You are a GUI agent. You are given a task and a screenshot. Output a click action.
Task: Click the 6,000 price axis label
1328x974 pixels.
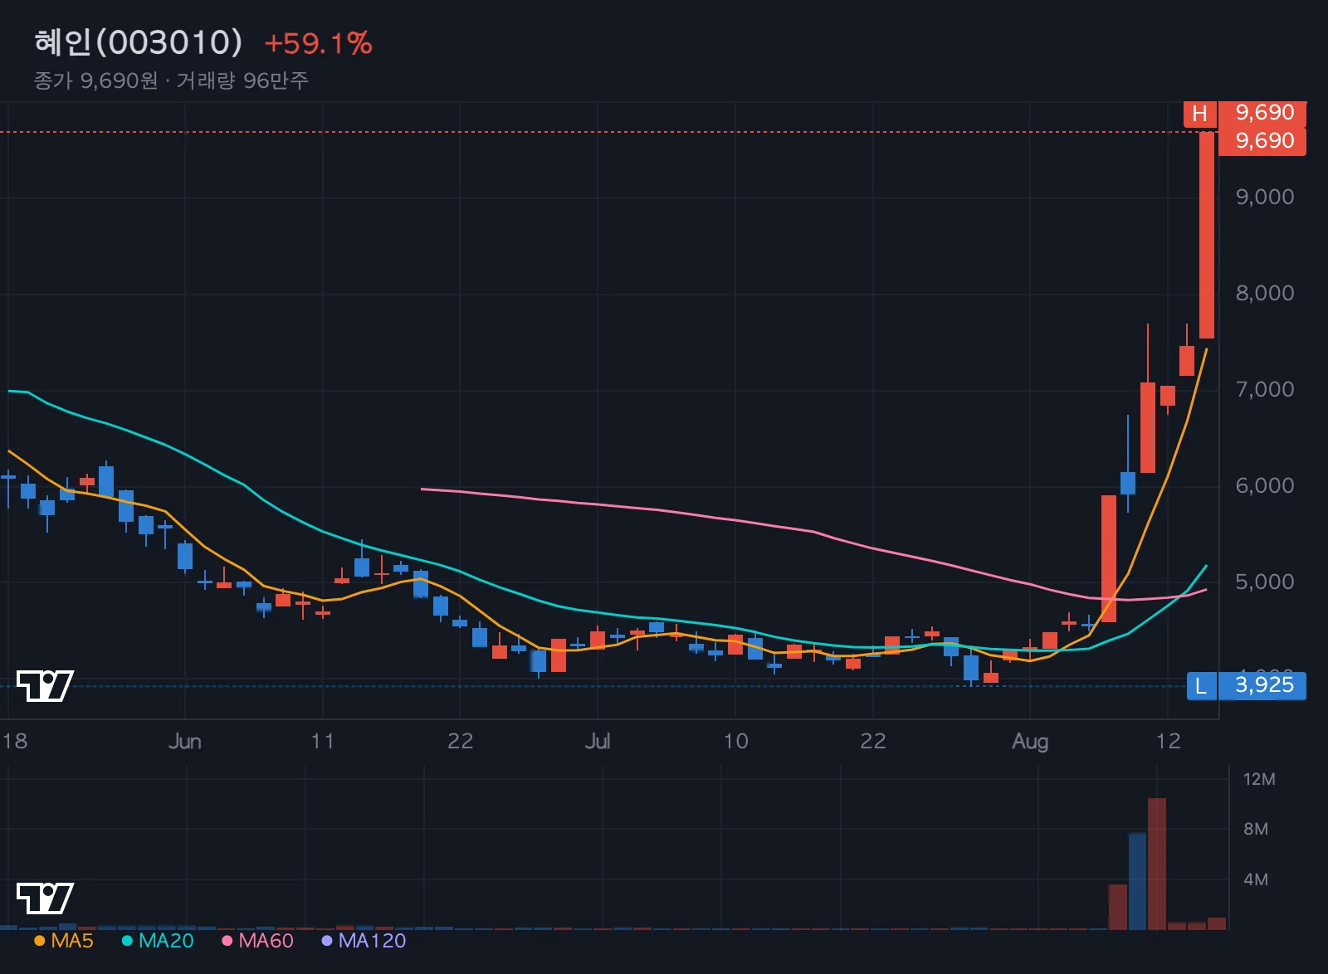[1264, 485]
